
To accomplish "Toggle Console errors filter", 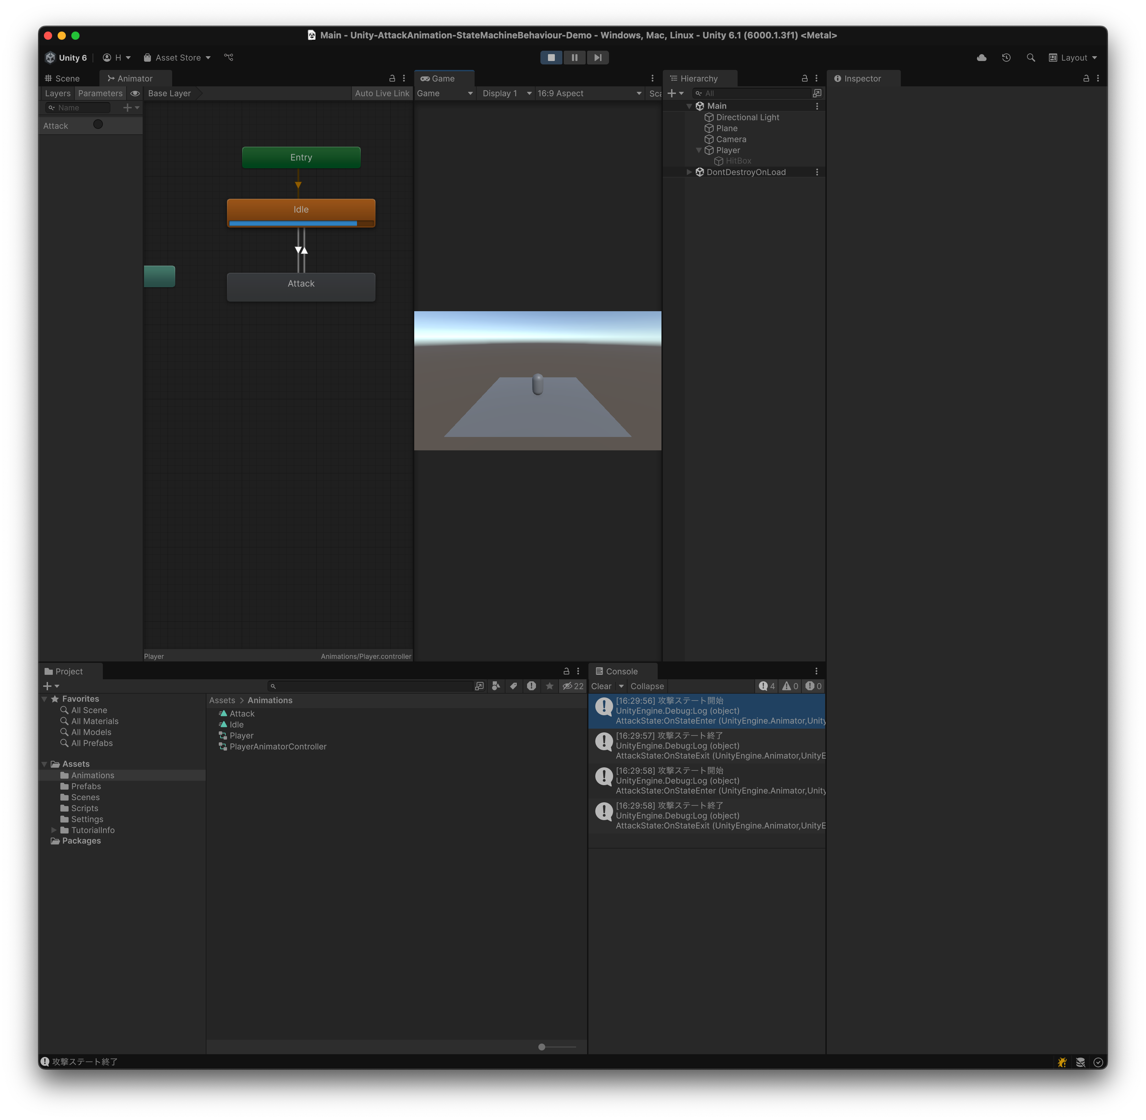I will pyautogui.click(x=813, y=686).
